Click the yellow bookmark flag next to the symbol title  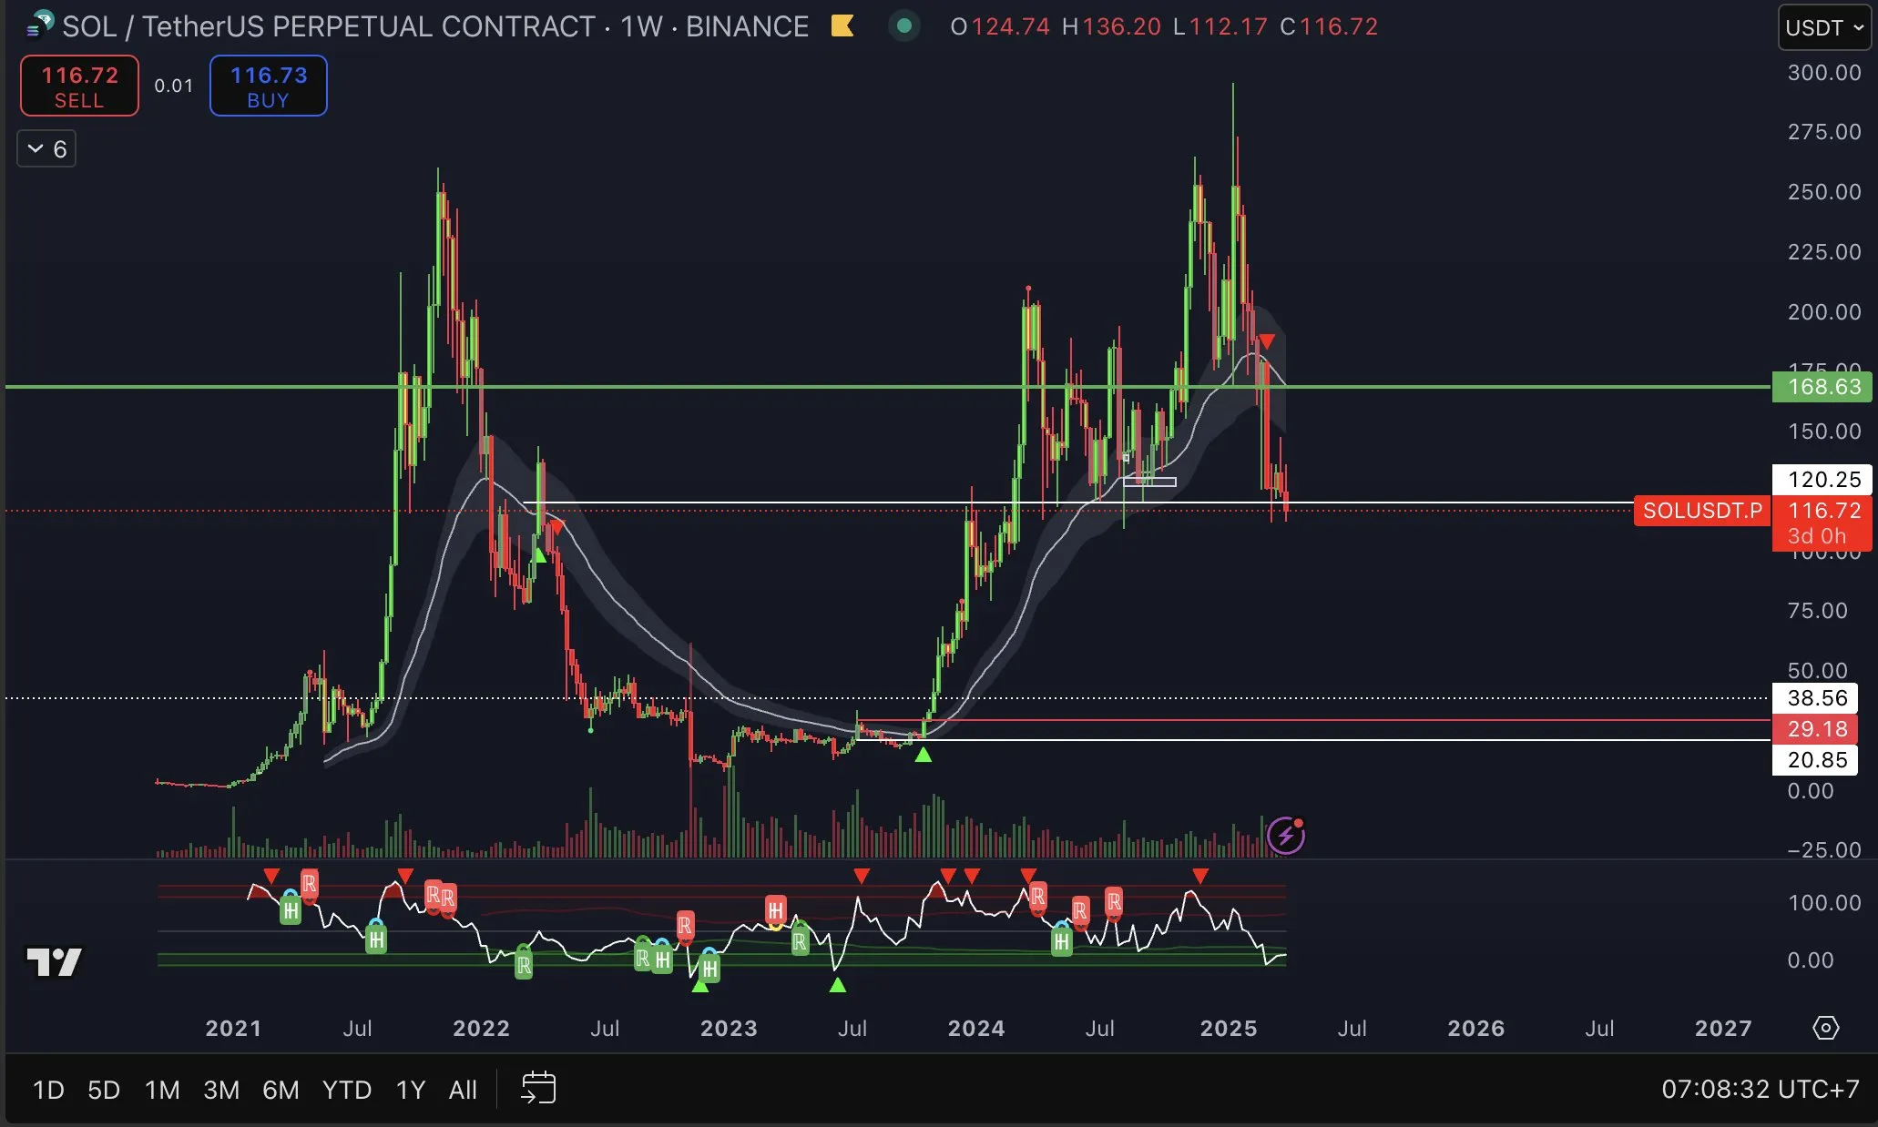coord(842,26)
